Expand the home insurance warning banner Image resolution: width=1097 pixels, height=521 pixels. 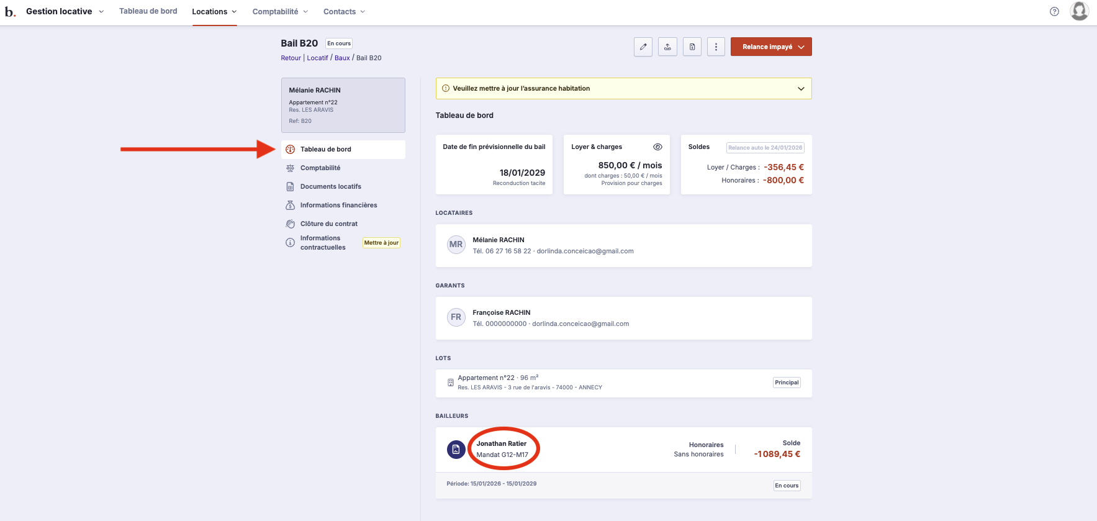pos(800,89)
